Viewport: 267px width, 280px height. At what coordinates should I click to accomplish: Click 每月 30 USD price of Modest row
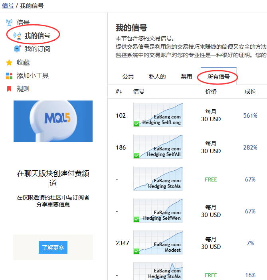click(x=211, y=243)
